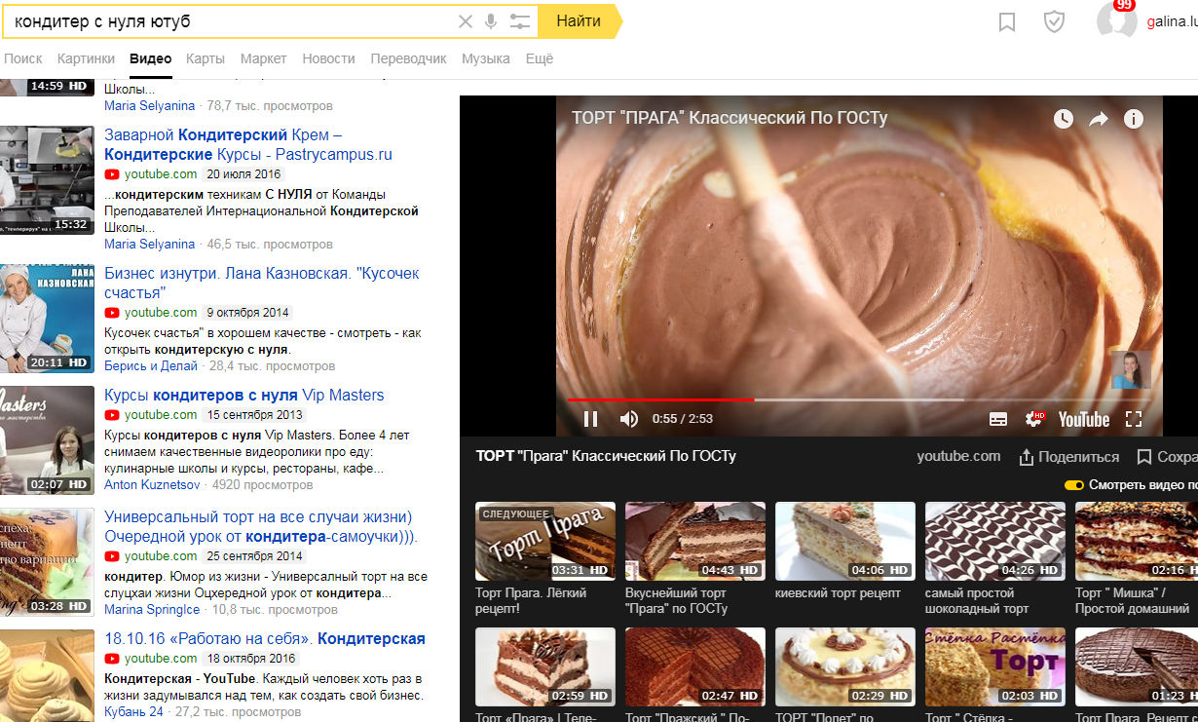Screen dimensions: 1198x722
Task: Switch the video to full screen
Action: (x=1134, y=419)
